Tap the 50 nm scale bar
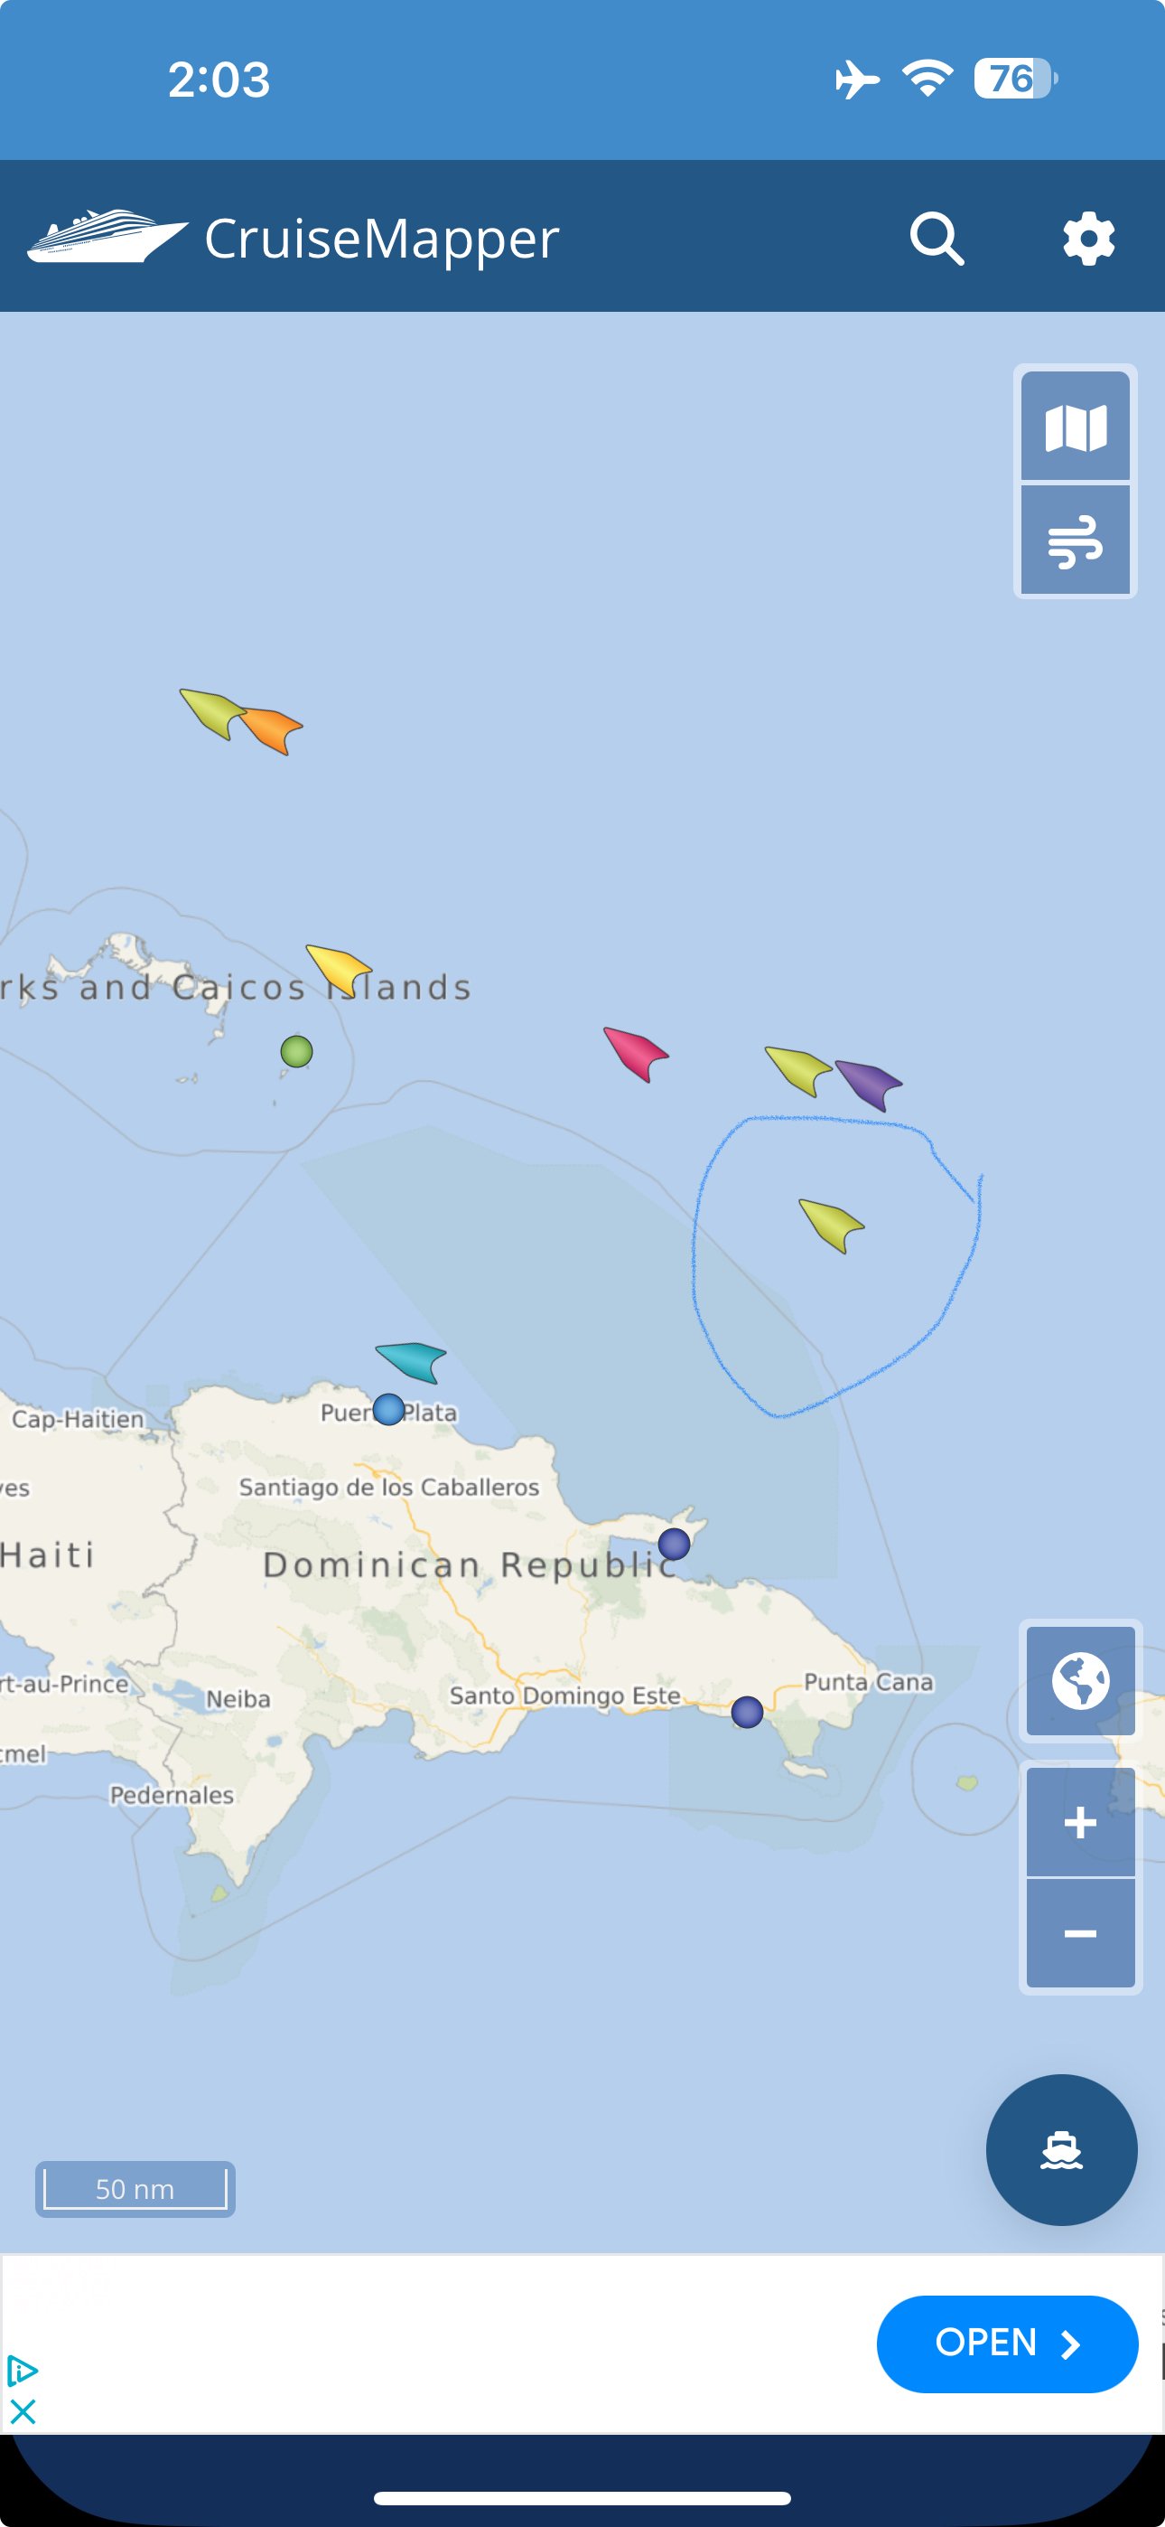This screenshot has width=1165, height=2527. [135, 2189]
